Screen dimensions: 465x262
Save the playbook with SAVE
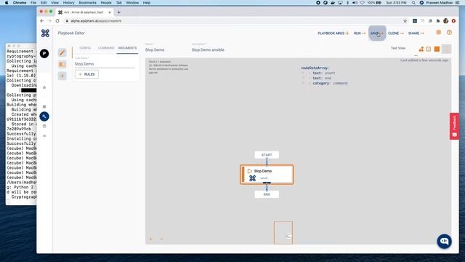(x=377, y=33)
